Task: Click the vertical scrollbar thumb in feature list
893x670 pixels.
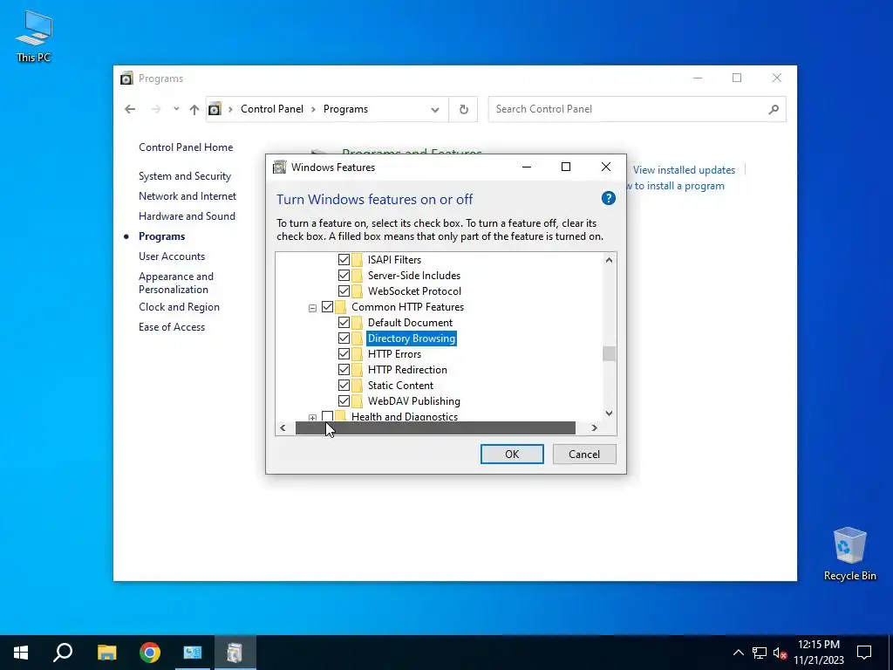Action: 609,354
